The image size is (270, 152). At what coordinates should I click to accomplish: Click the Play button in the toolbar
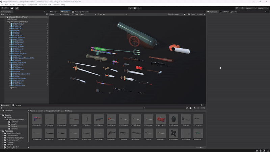(130, 8)
